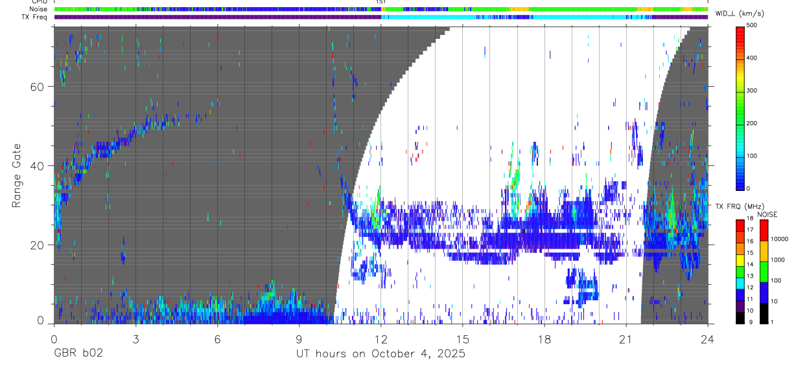
Task: Click the NOISE legend color bar
Action: point(764,272)
